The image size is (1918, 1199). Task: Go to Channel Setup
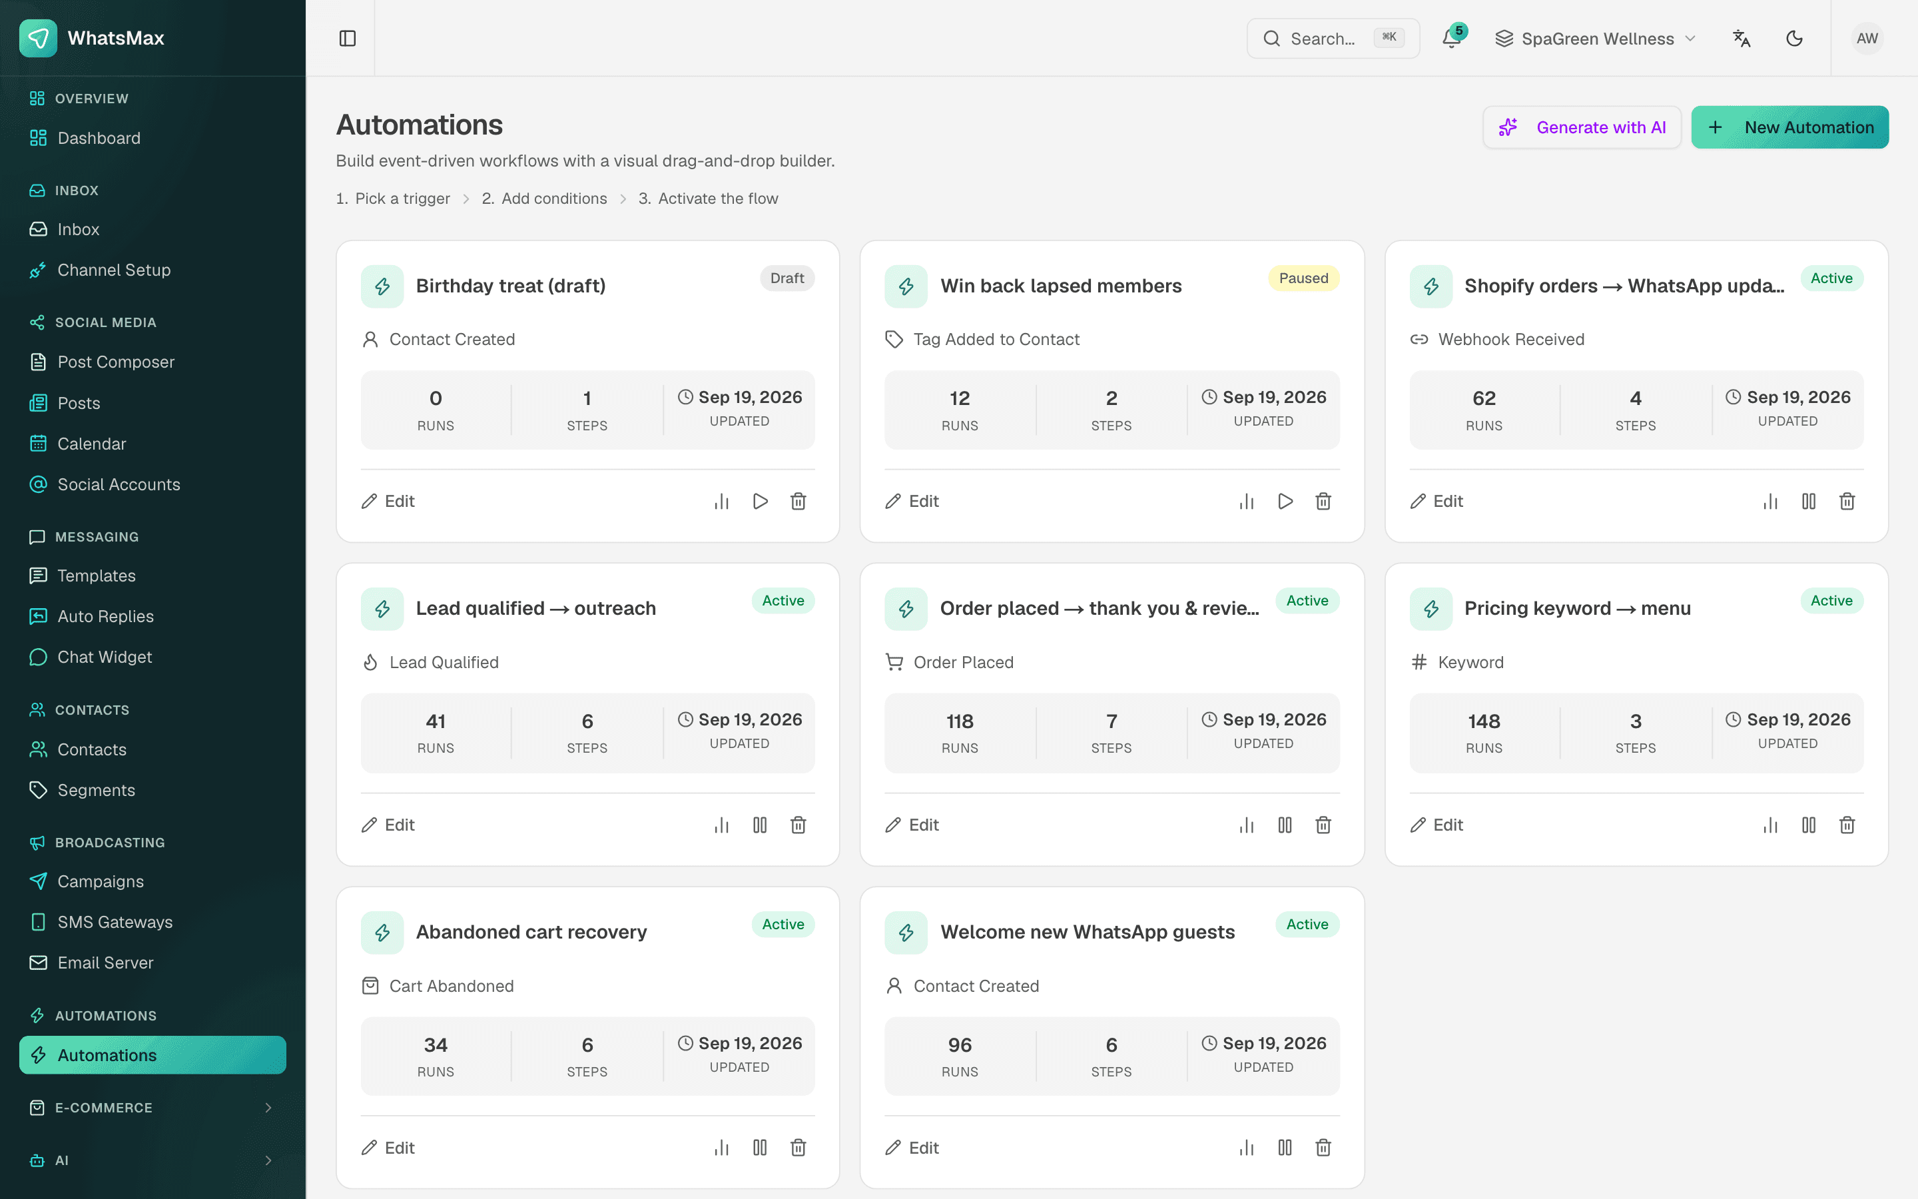pyautogui.click(x=152, y=270)
